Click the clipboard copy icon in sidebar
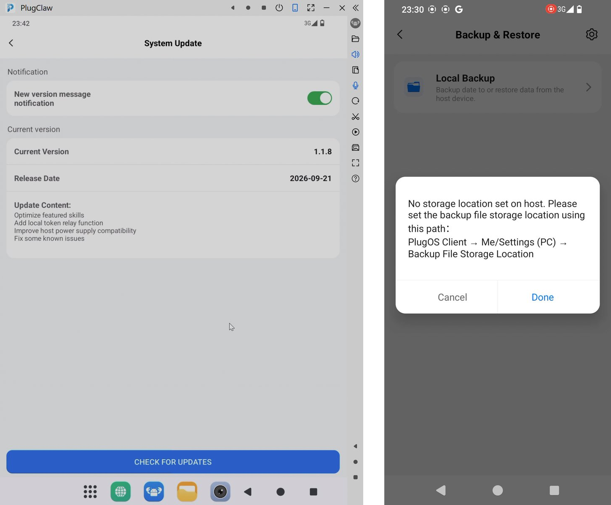This screenshot has height=505, width=611. 355,70
